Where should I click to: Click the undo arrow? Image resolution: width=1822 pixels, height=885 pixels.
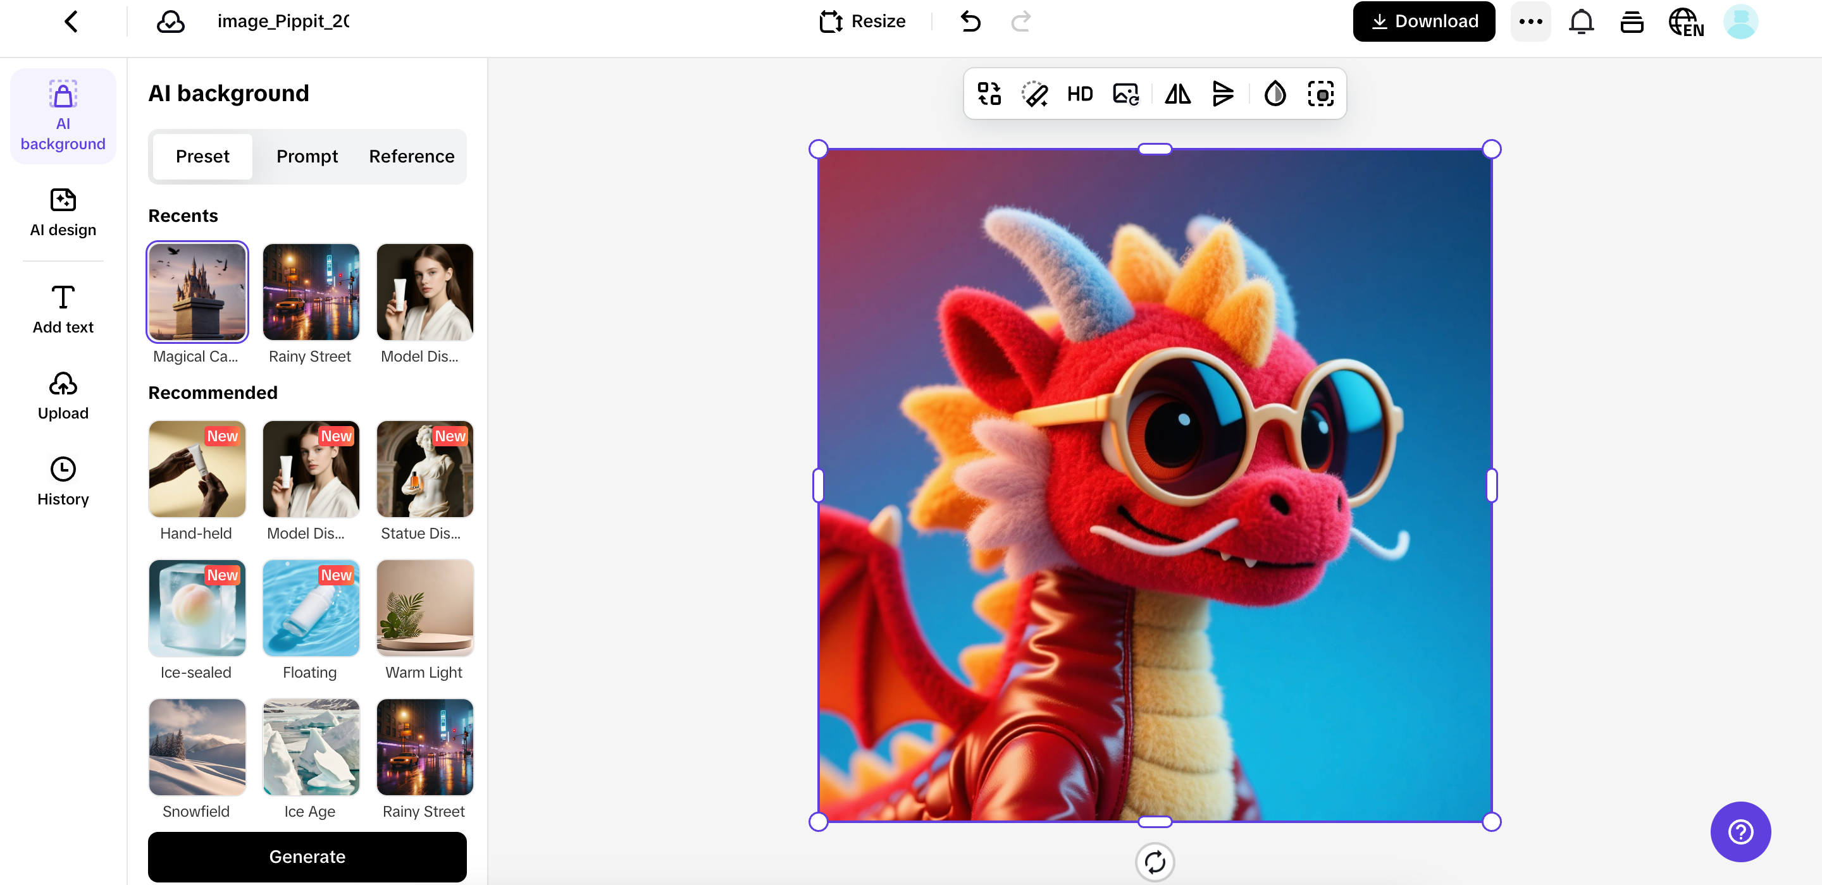click(x=970, y=21)
